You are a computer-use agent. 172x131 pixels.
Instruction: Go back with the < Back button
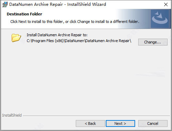click(90, 123)
